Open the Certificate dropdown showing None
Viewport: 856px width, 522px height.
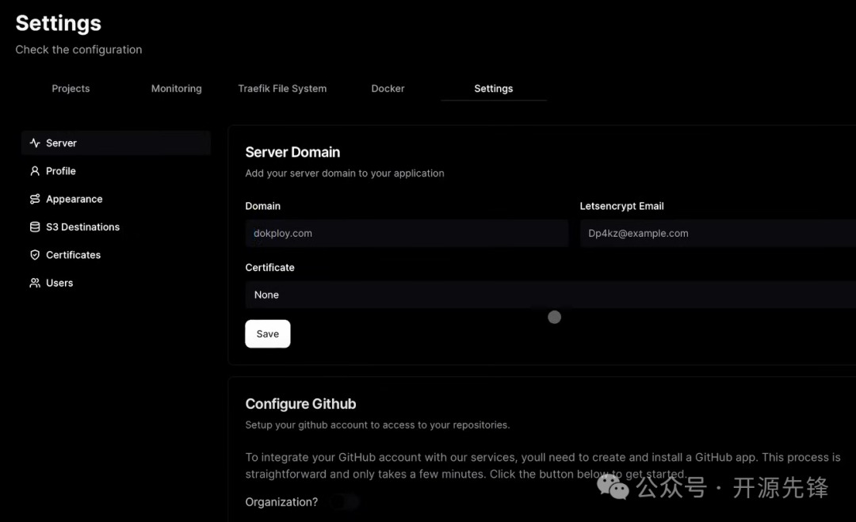(550, 295)
